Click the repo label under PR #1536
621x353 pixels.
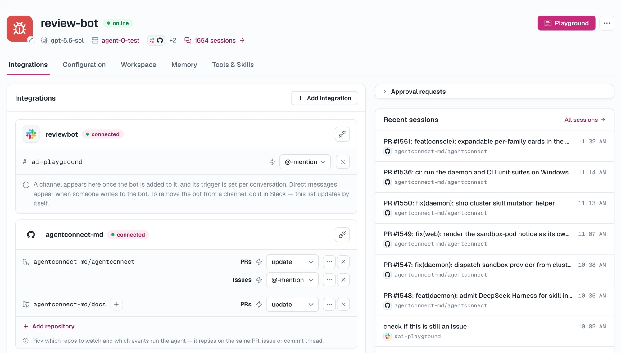click(x=440, y=182)
